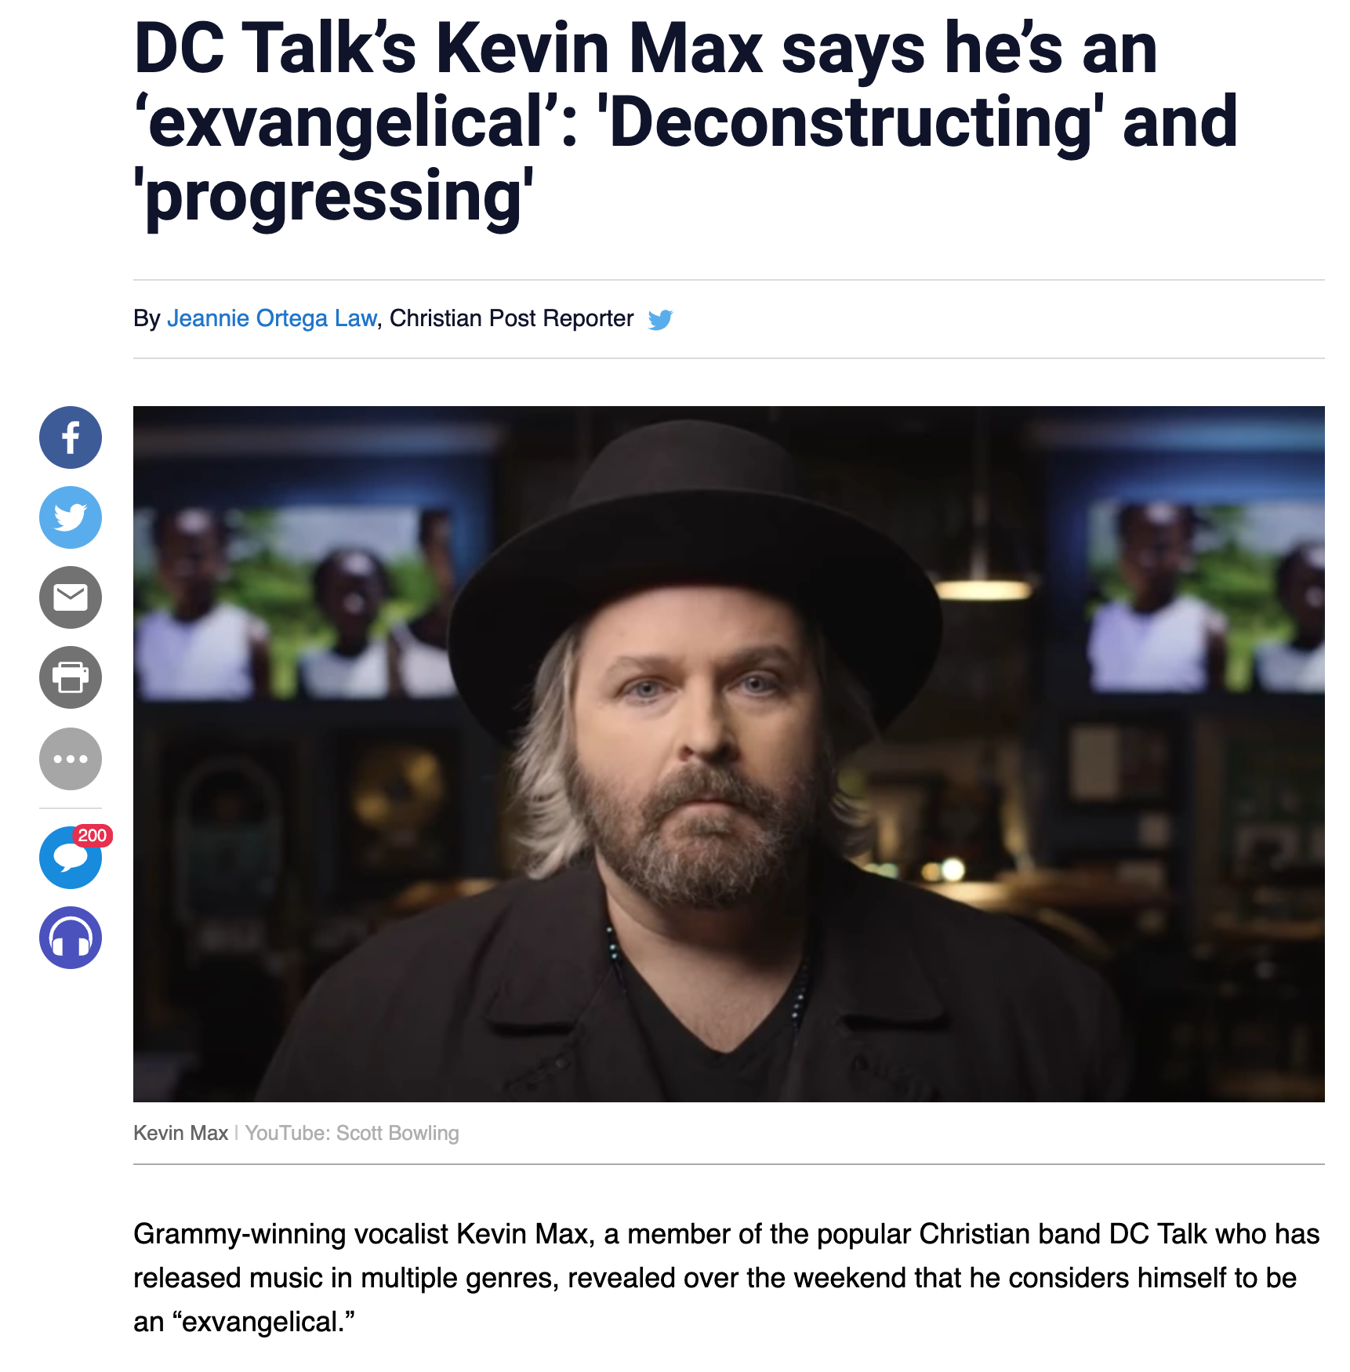This screenshot has height=1372, width=1350.
Task: Listen to article via headphones icon
Action: pos(71,938)
